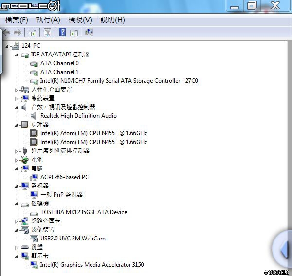Expand the 鍵盤 branch
The width and height of the screenshot is (292, 276).
coord(16,248)
